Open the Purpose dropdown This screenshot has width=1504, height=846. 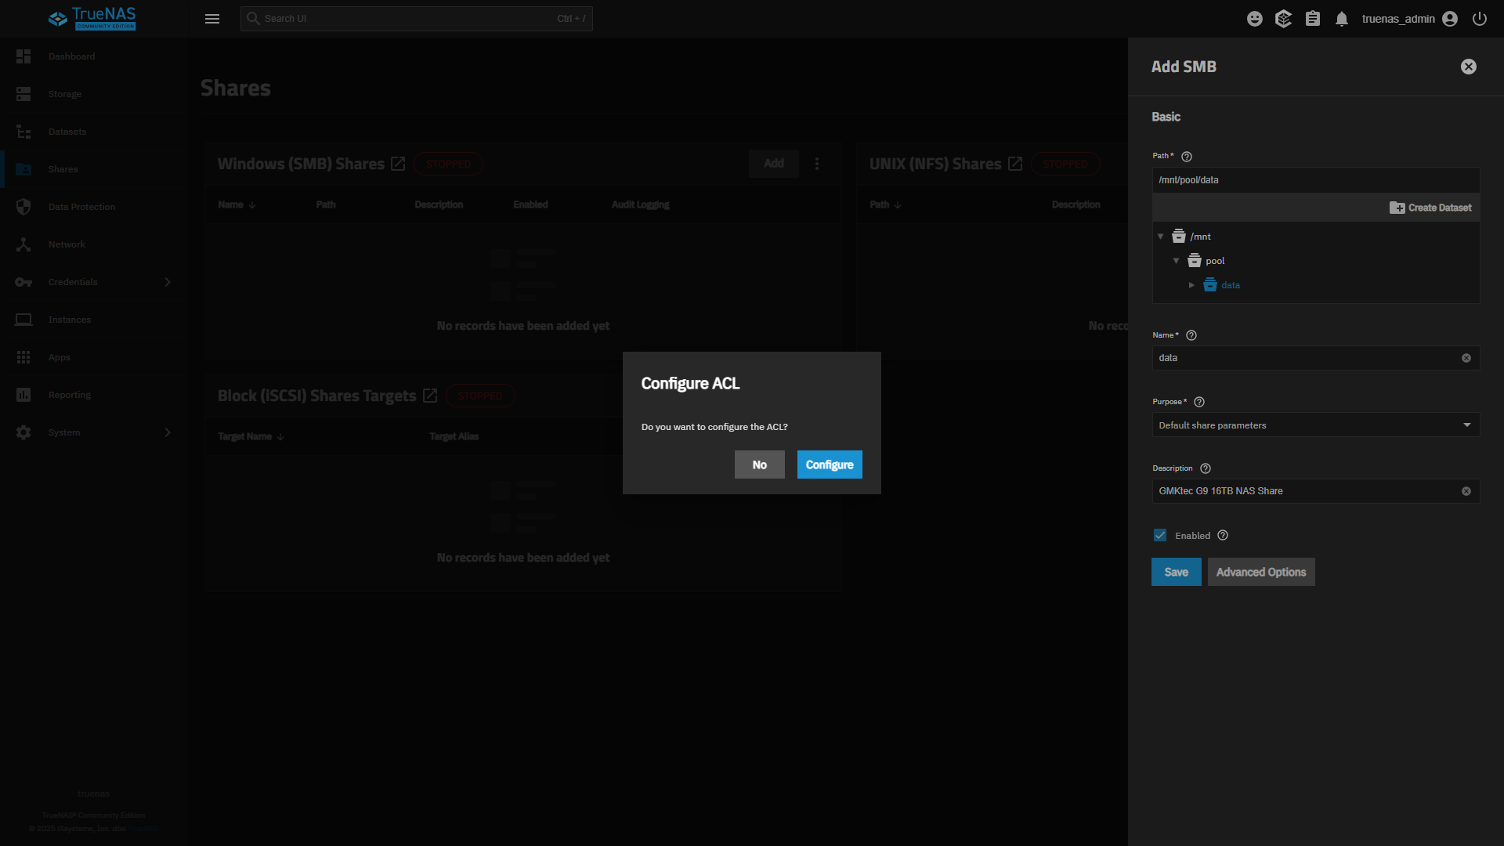[1315, 425]
